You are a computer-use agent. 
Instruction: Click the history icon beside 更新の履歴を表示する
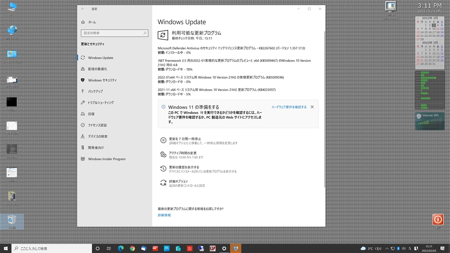[163, 169]
